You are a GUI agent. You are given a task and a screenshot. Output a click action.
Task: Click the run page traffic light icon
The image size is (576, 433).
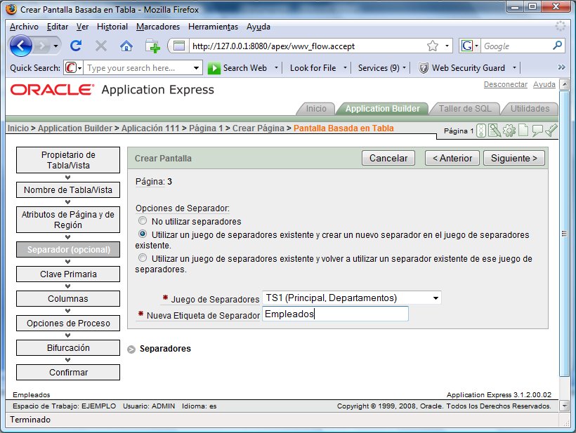tap(481, 131)
